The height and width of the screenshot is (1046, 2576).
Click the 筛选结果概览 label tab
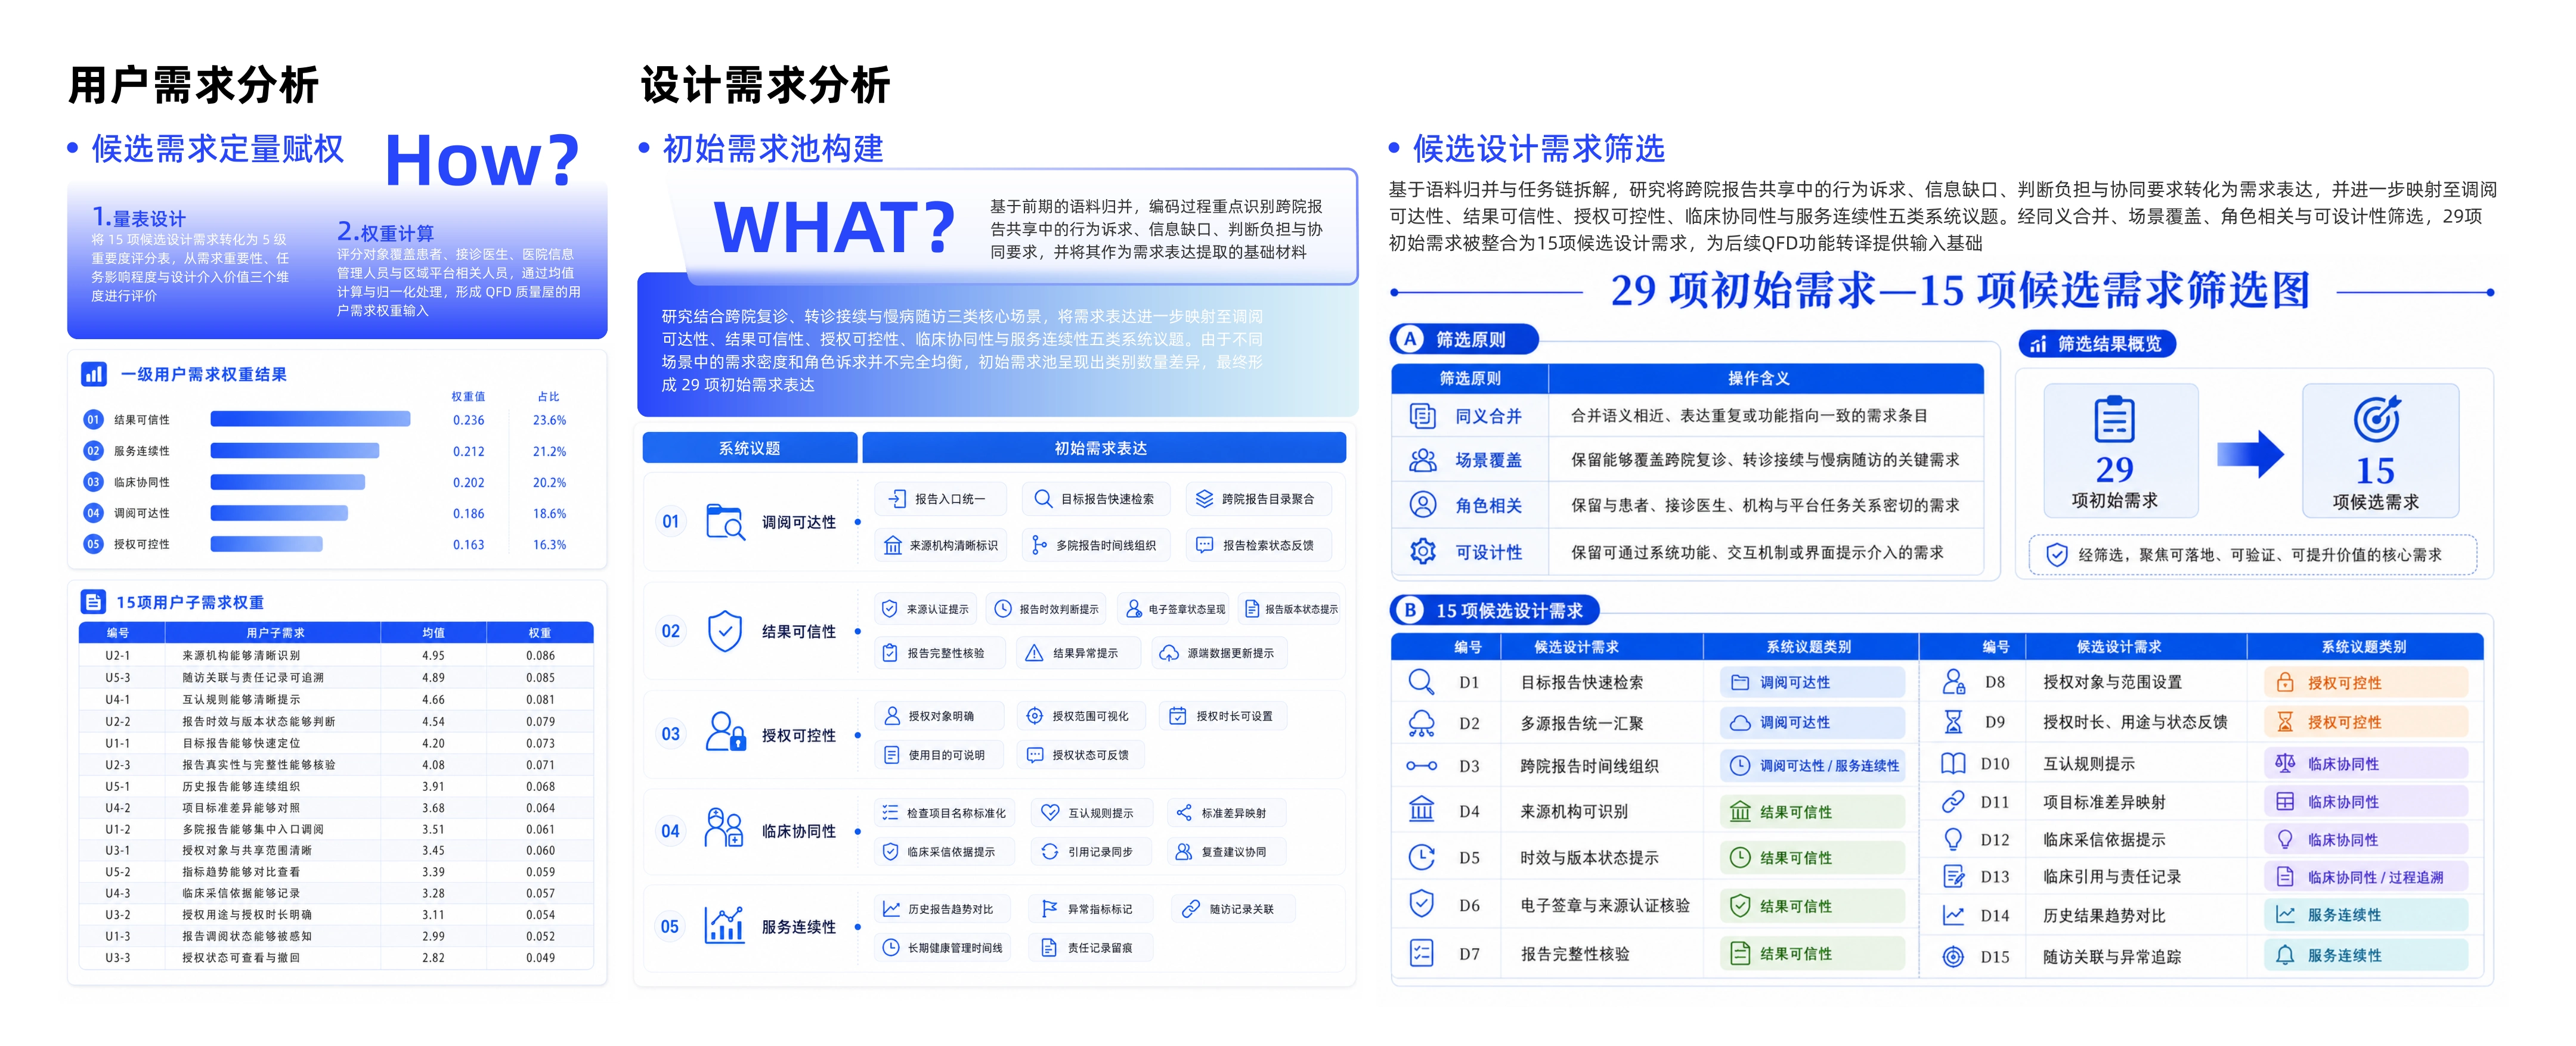click(x=2097, y=344)
